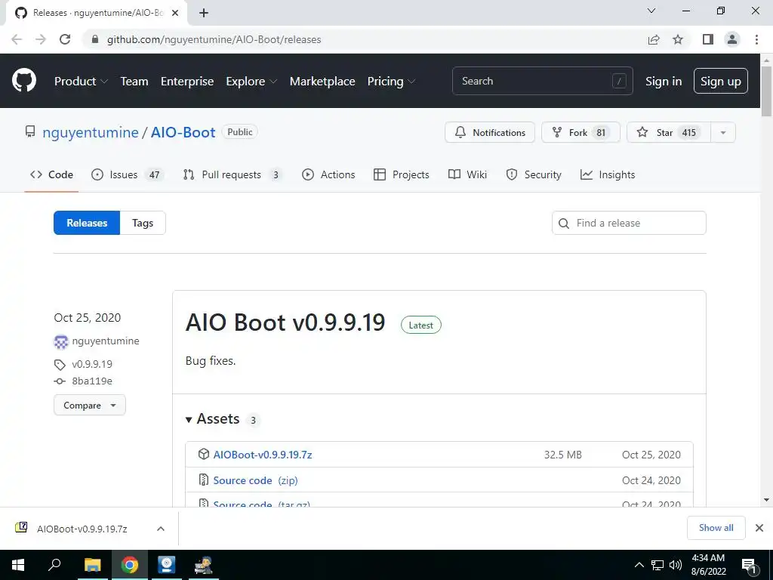Viewport: 773px width, 580px height.
Task: Bookmark this page with the star icon
Action: click(678, 39)
